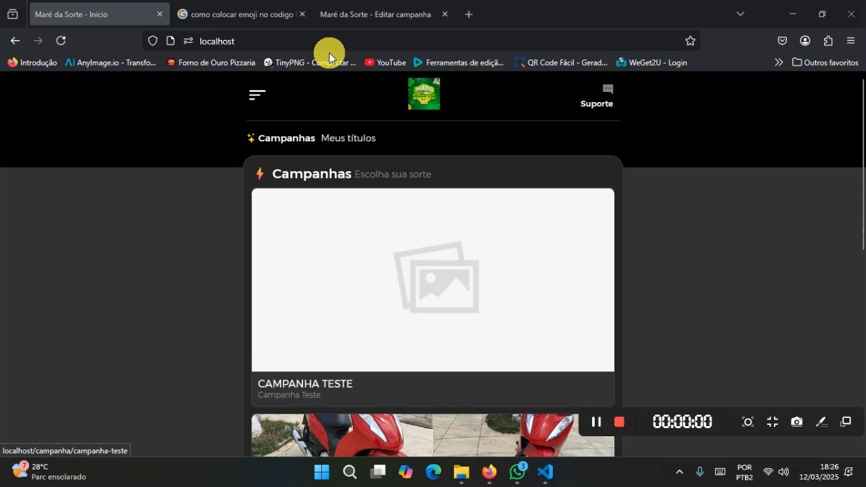866x487 pixels.
Task: Open Meus títulos tab
Action: (x=348, y=138)
